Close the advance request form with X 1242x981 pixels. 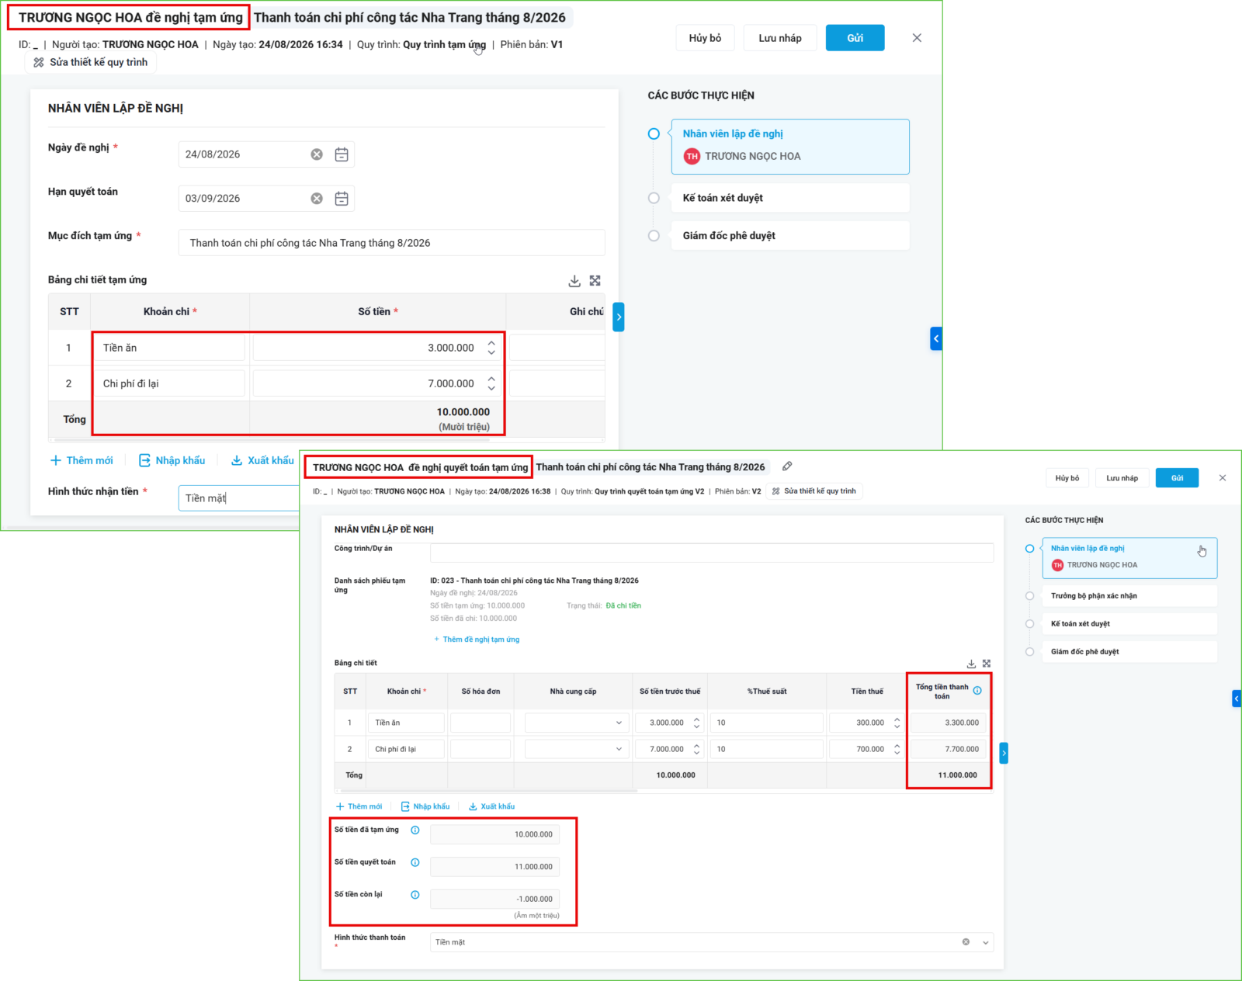(x=917, y=38)
